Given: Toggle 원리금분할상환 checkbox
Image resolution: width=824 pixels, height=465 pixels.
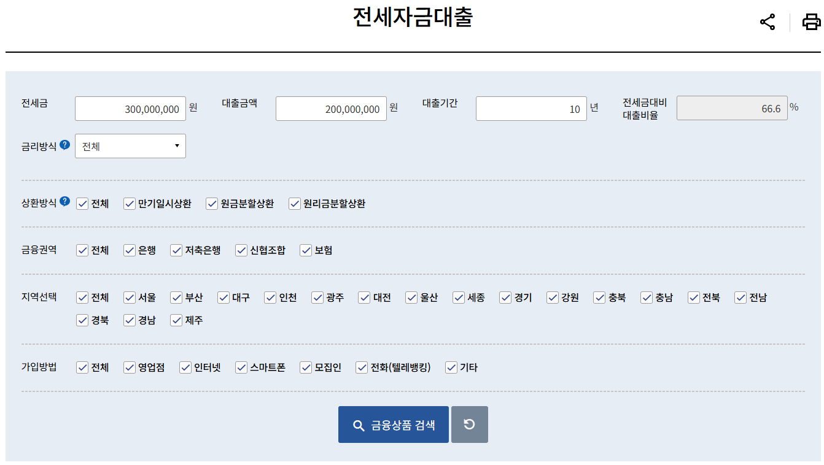Looking at the screenshot, I should point(295,204).
